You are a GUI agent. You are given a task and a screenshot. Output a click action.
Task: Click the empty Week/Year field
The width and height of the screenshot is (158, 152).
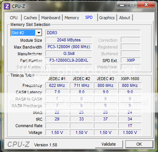click(131, 67)
